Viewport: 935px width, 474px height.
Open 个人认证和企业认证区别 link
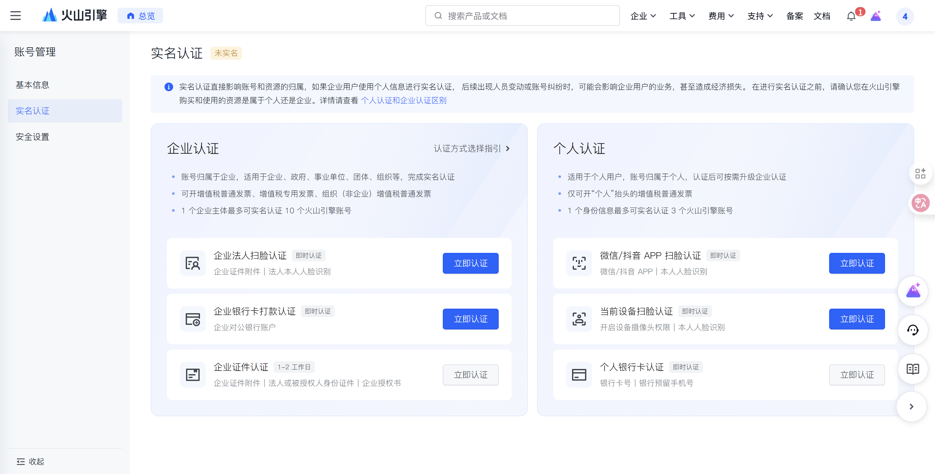coord(404,101)
